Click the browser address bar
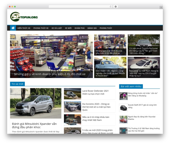The height and width of the screenshot is (144, 170). click(81, 6)
